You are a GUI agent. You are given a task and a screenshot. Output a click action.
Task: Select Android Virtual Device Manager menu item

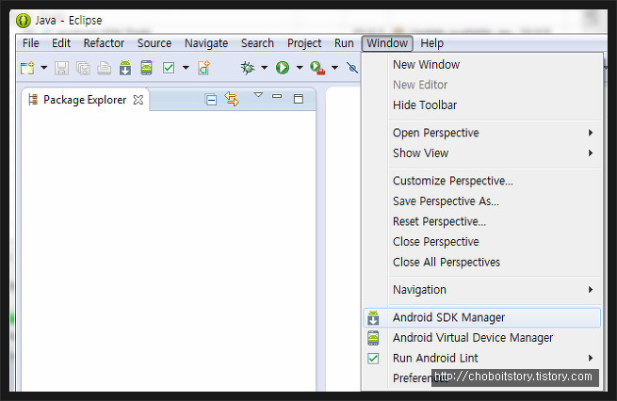[x=482, y=338]
